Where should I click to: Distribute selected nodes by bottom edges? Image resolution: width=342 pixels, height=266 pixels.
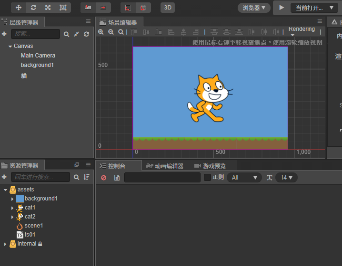tap(239, 32)
